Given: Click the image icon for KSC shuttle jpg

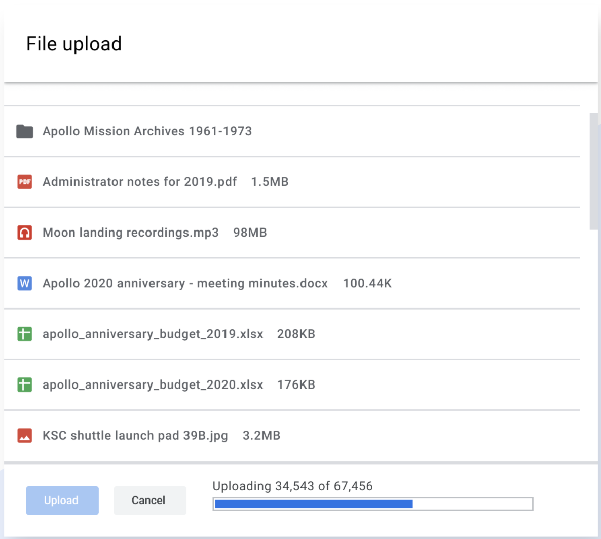Looking at the screenshot, I should (x=24, y=435).
